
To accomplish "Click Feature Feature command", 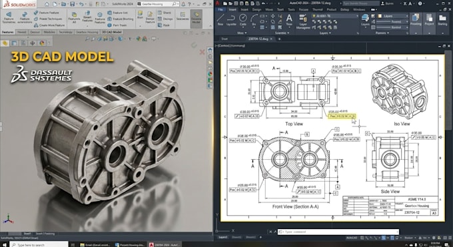I will coord(46,13).
